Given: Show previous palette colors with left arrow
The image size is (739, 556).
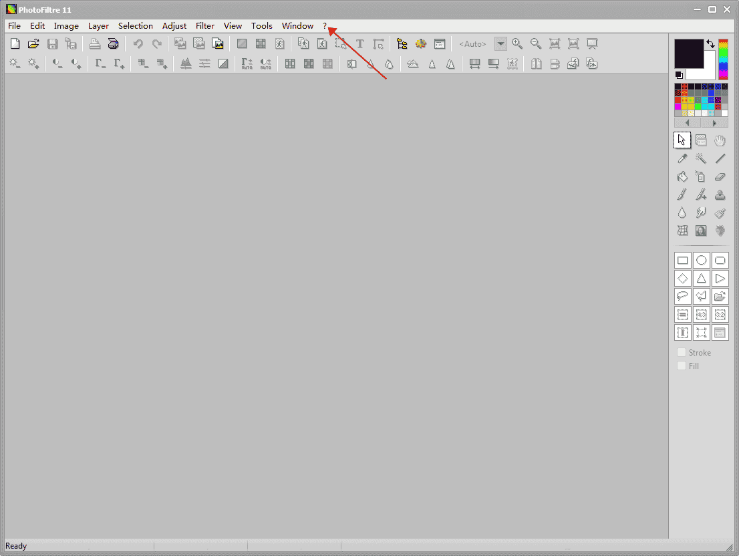Looking at the screenshot, I should [687, 123].
